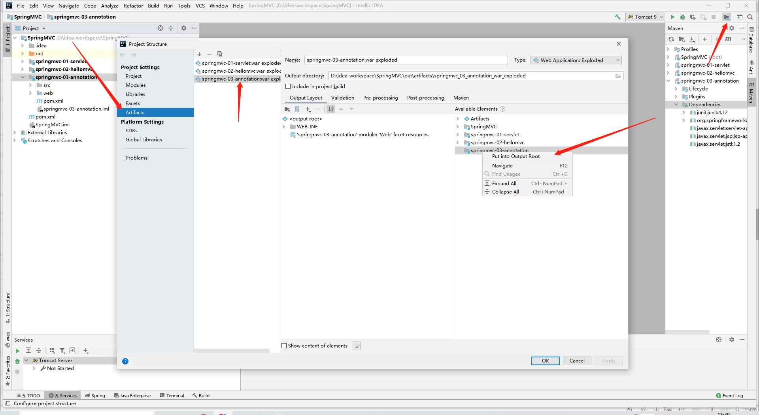Image resolution: width=759 pixels, height=415 pixels.
Task: Open the Refactor menu
Action: pyautogui.click(x=133, y=6)
